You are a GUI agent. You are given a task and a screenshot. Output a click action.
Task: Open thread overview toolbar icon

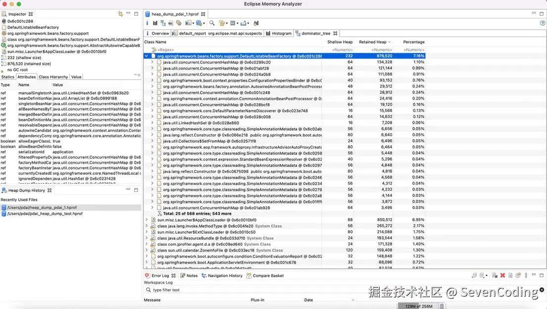[179, 23]
